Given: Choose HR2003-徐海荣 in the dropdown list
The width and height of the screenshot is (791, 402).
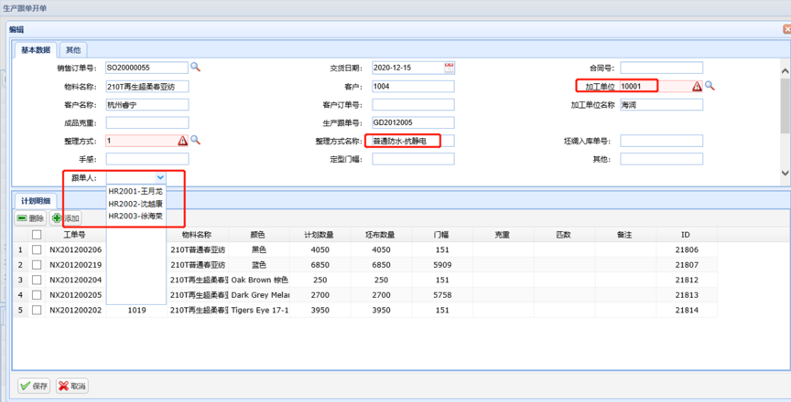Looking at the screenshot, I should tap(135, 217).
